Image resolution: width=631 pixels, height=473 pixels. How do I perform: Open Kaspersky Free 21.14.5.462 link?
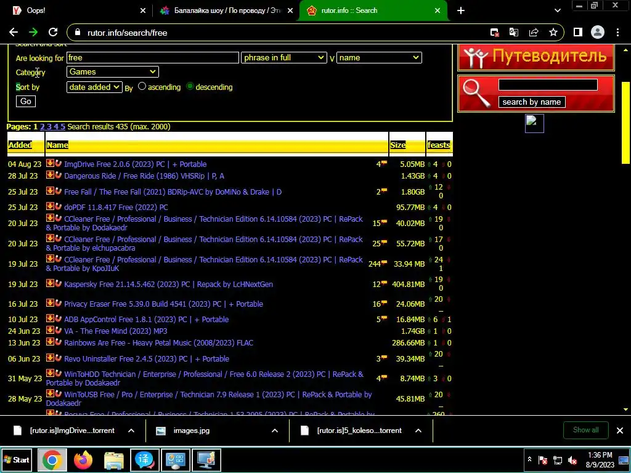[x=169, y=284]
